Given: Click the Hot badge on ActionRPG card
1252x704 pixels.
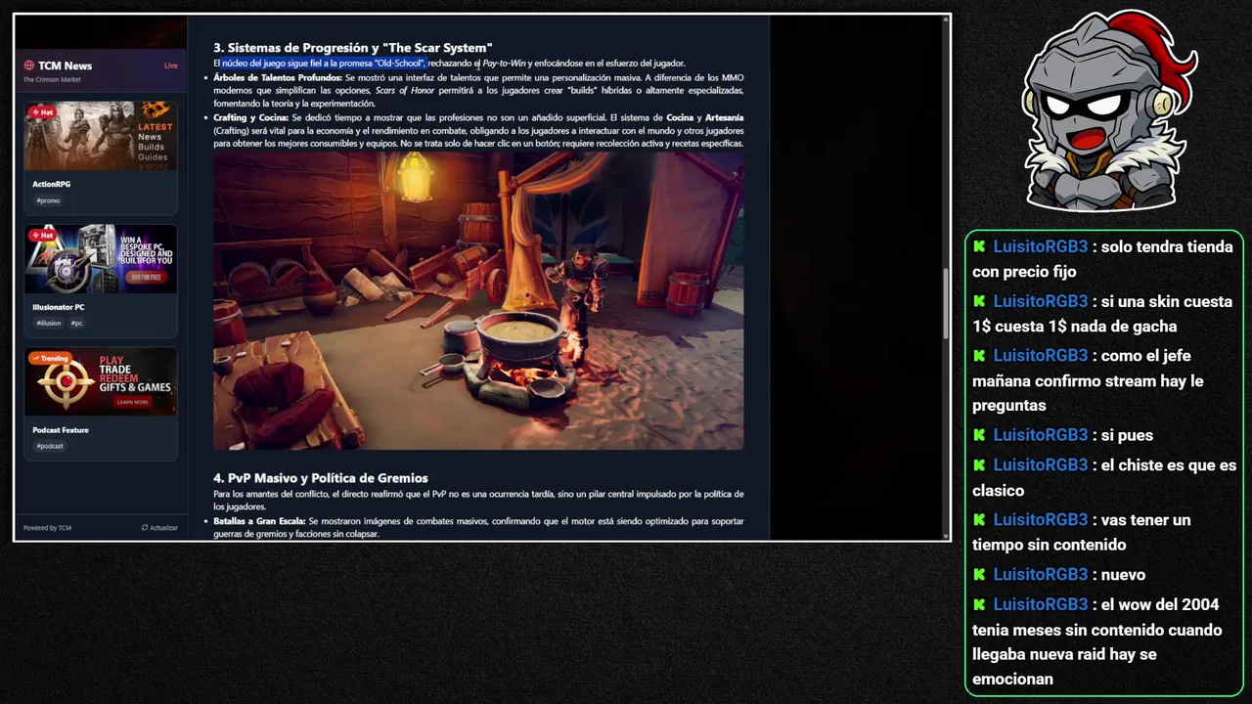Looking at the screenshot, I should [x=42, y=112].
